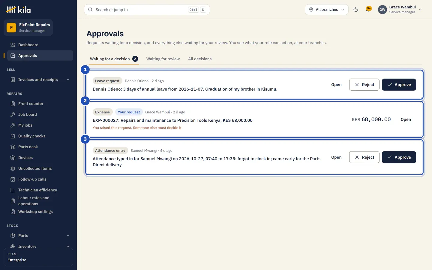Click the Technician efficiency chart icon

pos(13,190)
